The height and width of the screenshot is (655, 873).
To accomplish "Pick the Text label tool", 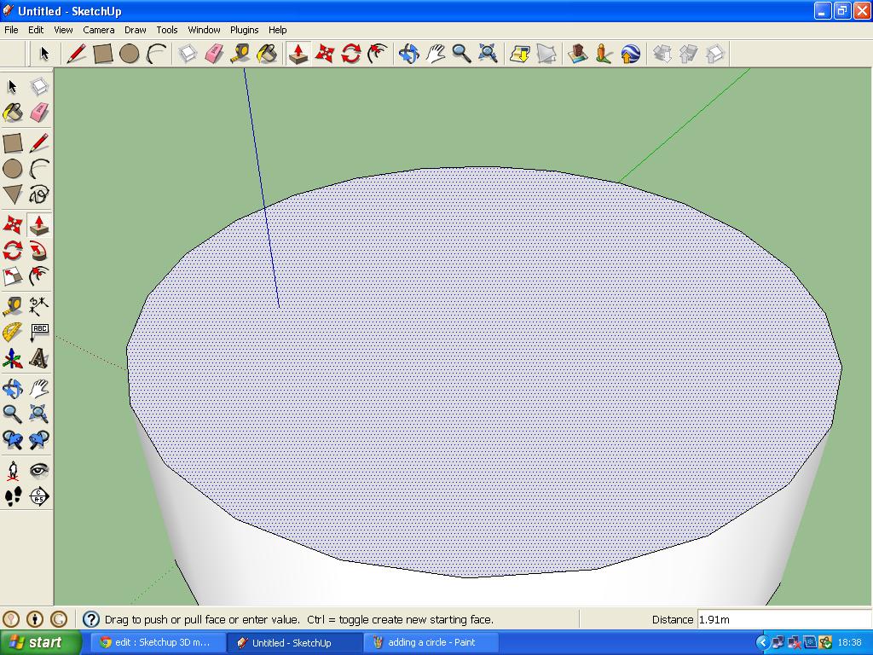I will 39,333.
